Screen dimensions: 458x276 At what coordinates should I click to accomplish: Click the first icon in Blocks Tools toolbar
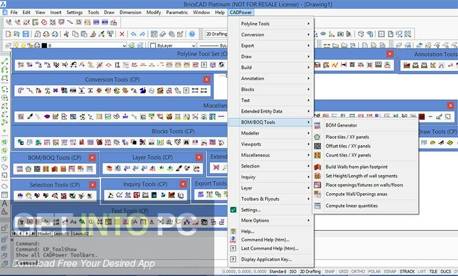[20, 142]
